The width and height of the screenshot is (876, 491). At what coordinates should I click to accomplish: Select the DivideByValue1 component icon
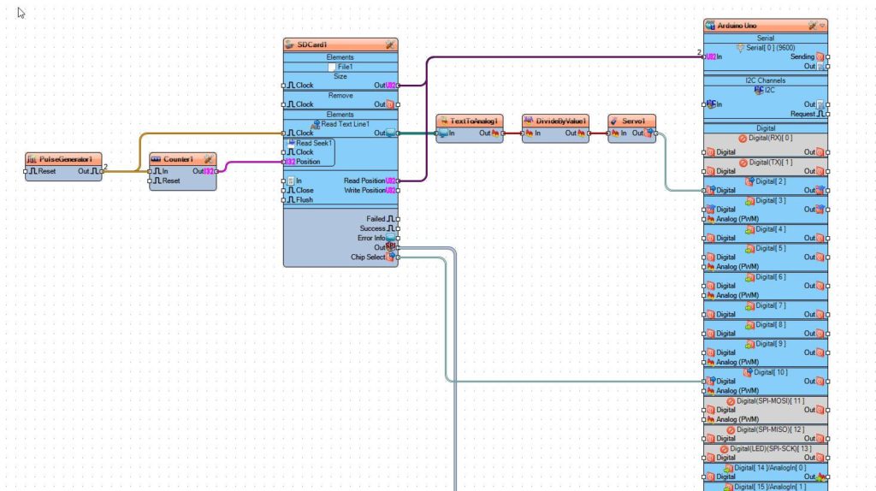529,121
